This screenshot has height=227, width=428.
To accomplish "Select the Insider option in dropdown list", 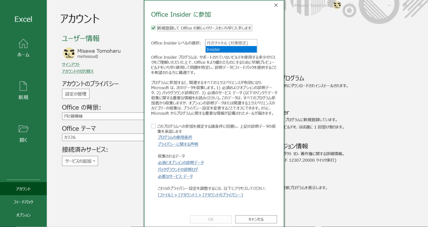I will point(231,49).
